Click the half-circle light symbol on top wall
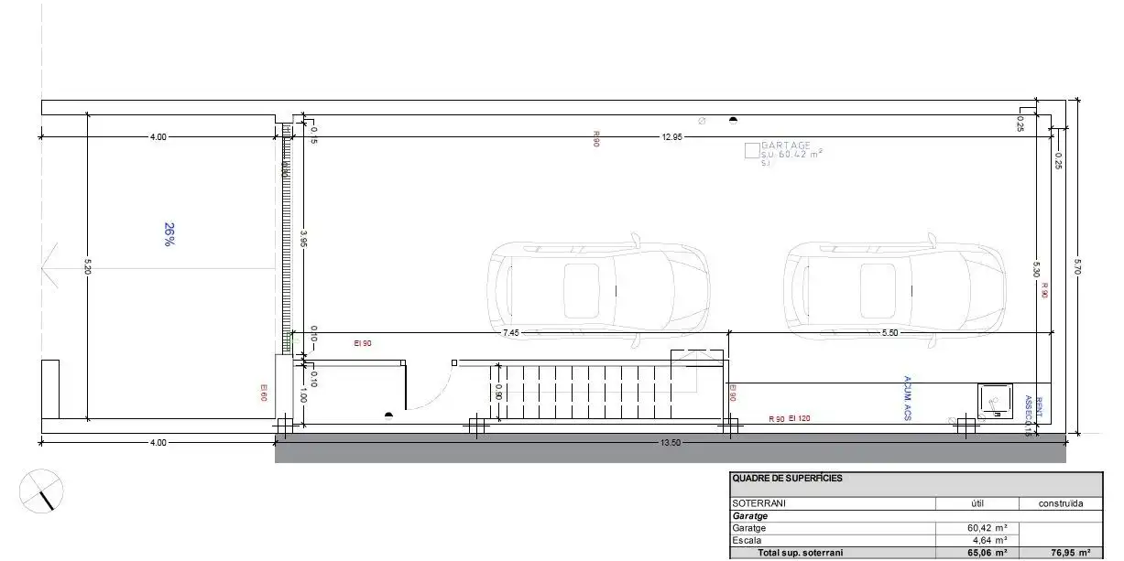 (x=733, y=119)
